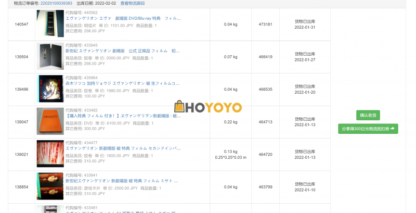
Task: Click the film strip thumbnail for item 140547
Action: point(50,23)
